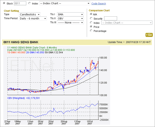This screenshot has height=127, width=155.
Task: Click the 10Oct 2007 date axis label
Action: pyautogui.click(x=90, y=122)
